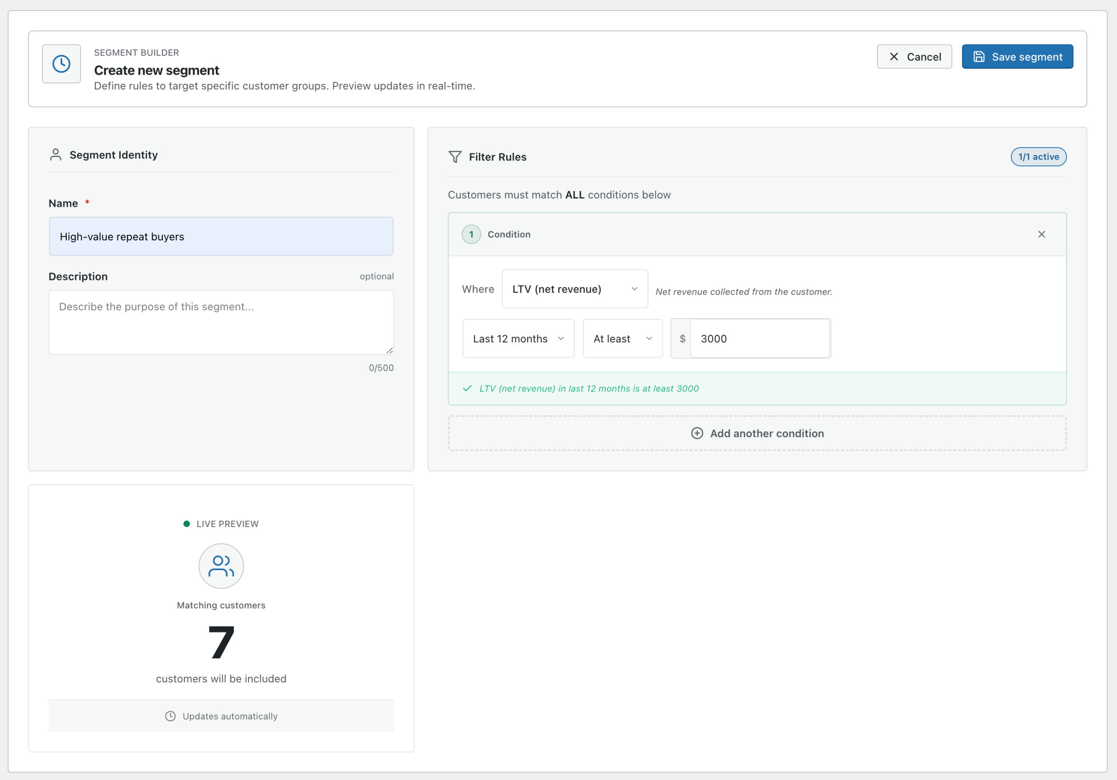Click the funnel icon beside Filter Rules
The image size is (1117, 780).
tap(456, 157)
